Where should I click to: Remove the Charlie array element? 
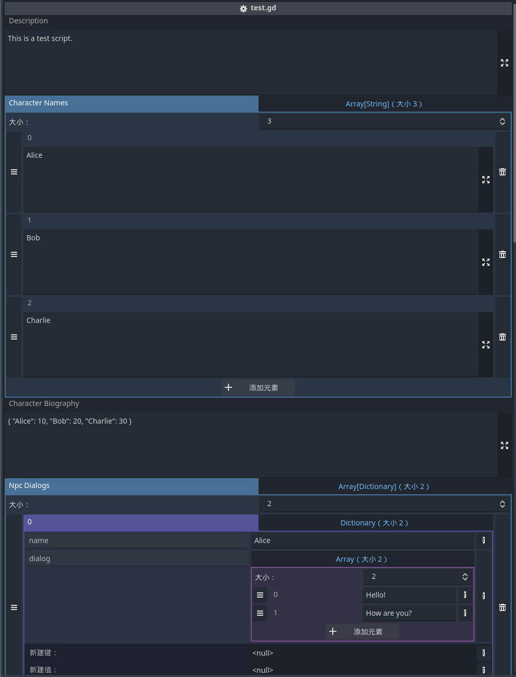pyautogui.click(x=502, y=337)
